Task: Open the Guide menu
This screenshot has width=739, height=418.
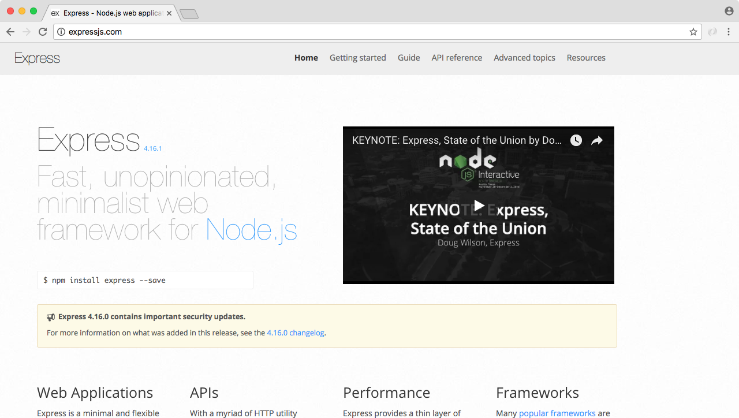Action: coord(409,58)
